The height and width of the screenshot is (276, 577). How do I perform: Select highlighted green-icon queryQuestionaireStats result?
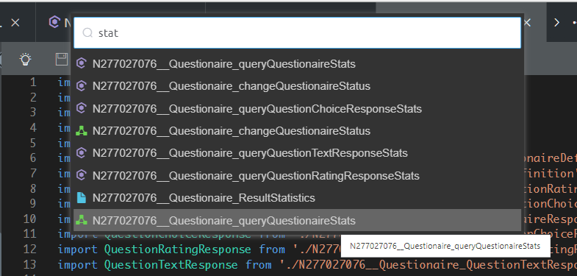click(x=298, y=220)
